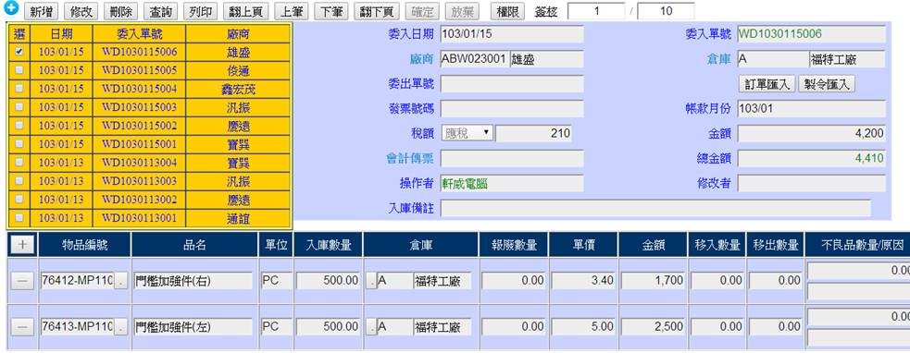Click the 操作者 field 軒威電腦

tap(512, 183)
